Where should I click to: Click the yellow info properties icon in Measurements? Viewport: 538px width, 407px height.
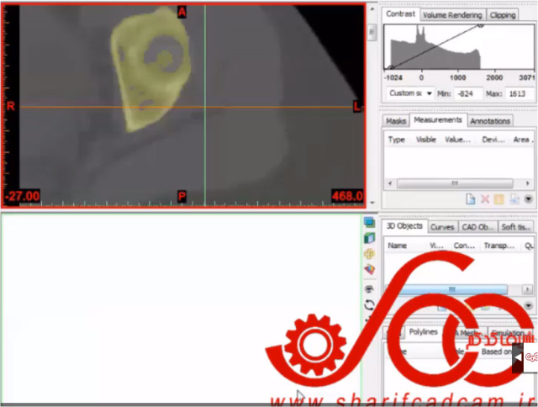point(498,199)
